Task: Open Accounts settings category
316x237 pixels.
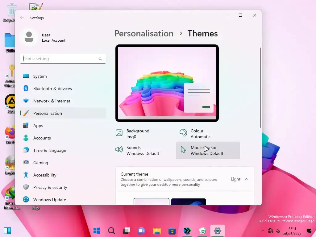Action: coord(63,138)
